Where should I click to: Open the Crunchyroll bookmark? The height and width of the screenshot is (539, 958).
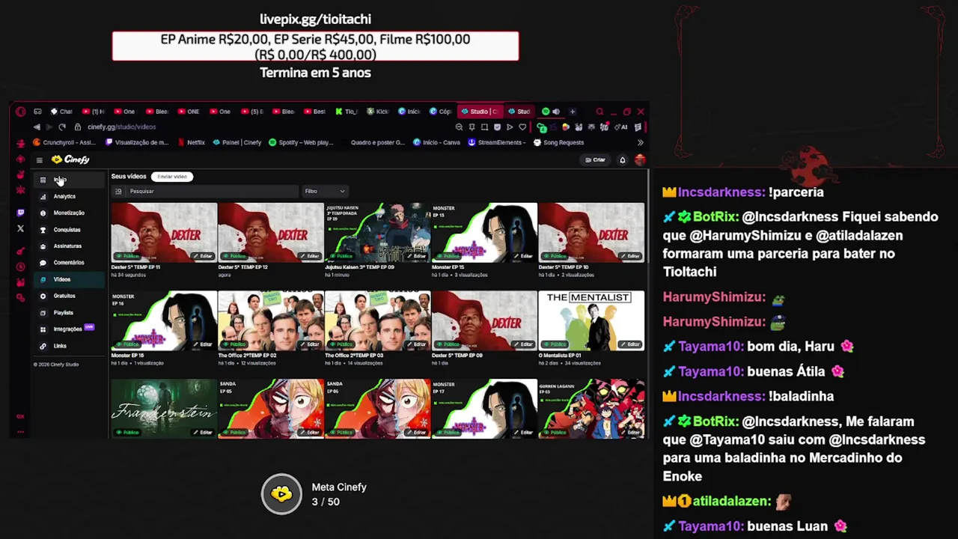pos(64,142)
